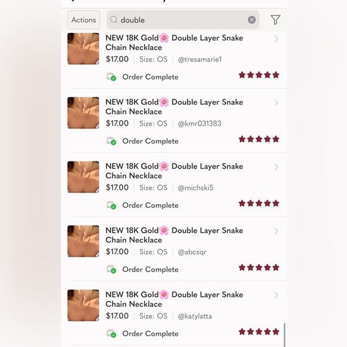
Task: Open the @tresamarie1 username link
Action: tap(200, 59)
